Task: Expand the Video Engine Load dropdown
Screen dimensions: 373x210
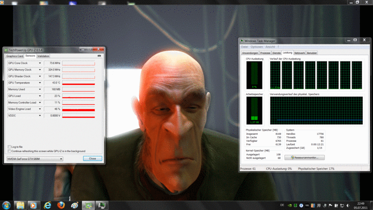Action: [40, 109]
